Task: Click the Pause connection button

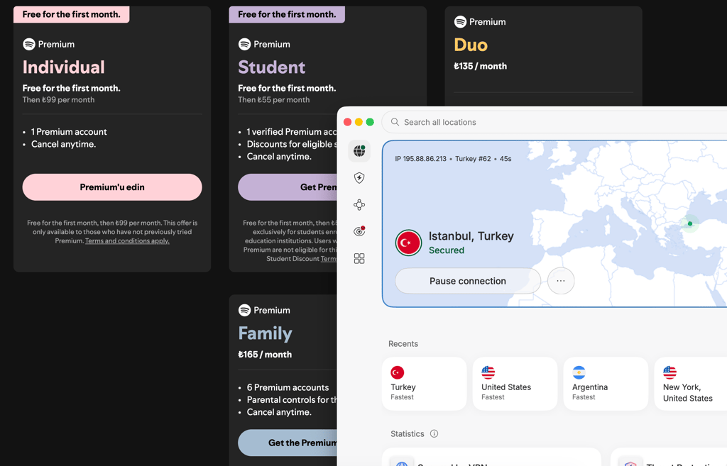Action: 467,281
